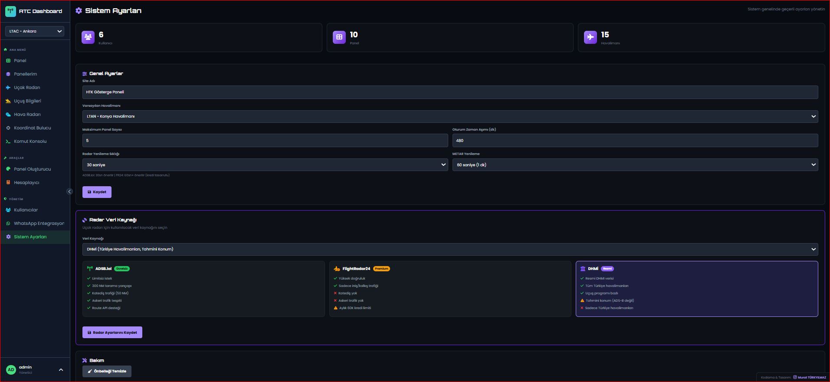Viewport: 830px width, 382px height.
Task: Click the Panellerim layers icon
Action: click(8, 74)
